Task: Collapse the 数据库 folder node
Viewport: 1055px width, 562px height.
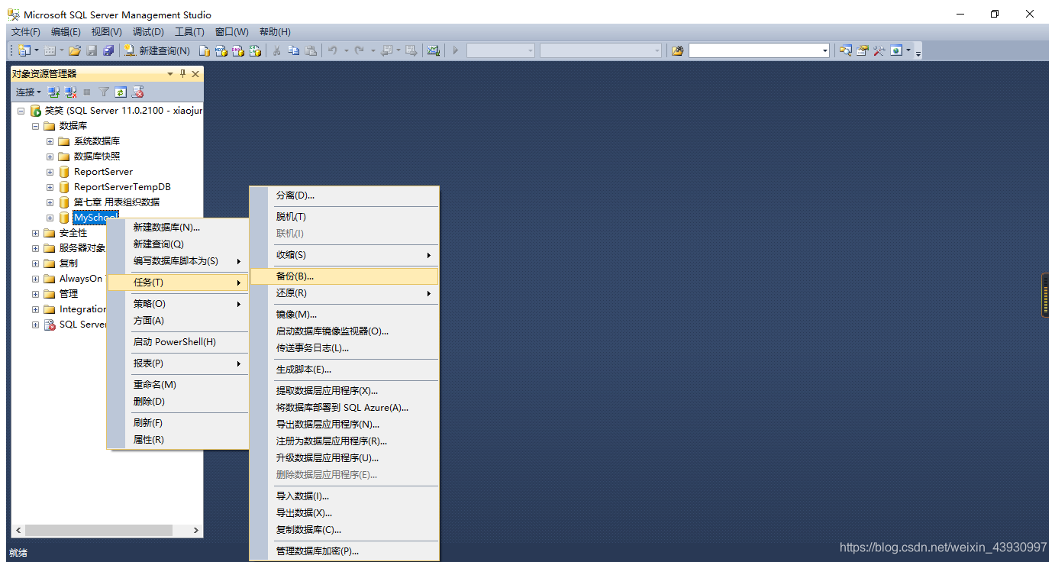Action: coord(35,126)
